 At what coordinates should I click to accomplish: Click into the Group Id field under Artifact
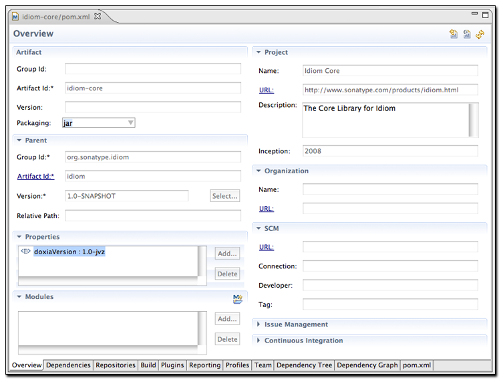153,69
